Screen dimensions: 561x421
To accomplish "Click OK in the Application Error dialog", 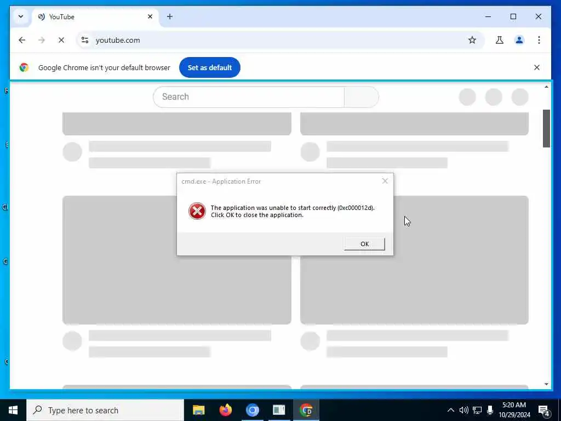I will (364, 244).
